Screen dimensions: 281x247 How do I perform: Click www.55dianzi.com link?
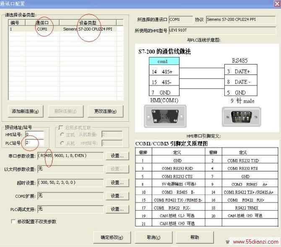[256, 242]
